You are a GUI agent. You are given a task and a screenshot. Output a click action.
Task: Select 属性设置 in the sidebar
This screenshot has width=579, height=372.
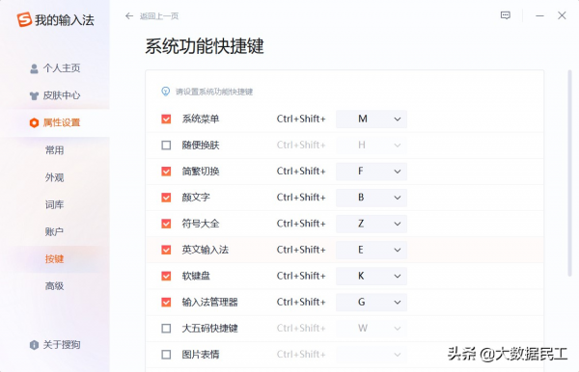point(55,122)
